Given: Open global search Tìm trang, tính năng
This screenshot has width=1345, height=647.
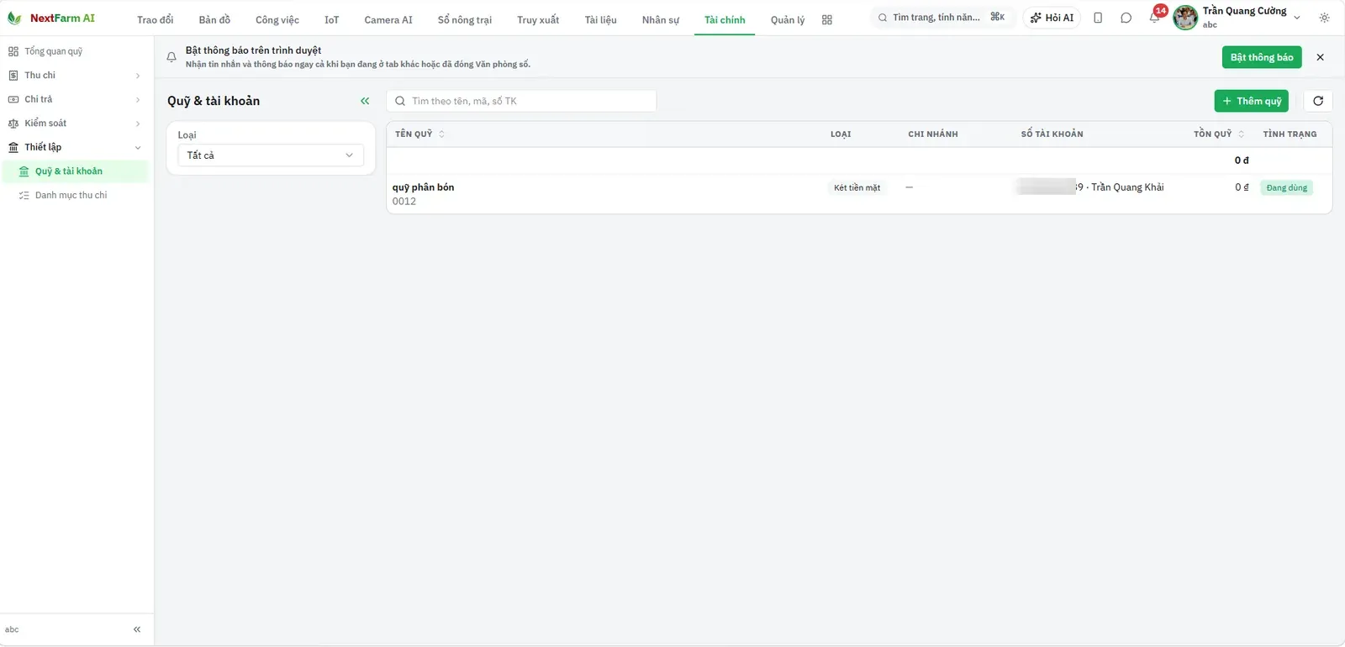Looking at the screenshot, I should pyautogui.click(x=942, y=18).
